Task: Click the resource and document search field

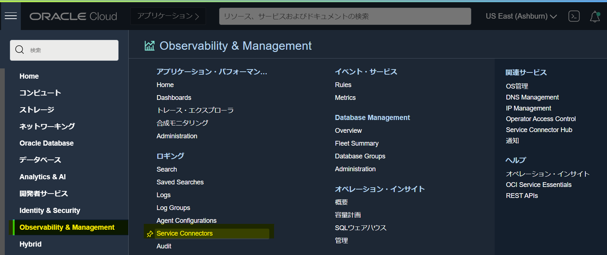Action: pos(345,16)
